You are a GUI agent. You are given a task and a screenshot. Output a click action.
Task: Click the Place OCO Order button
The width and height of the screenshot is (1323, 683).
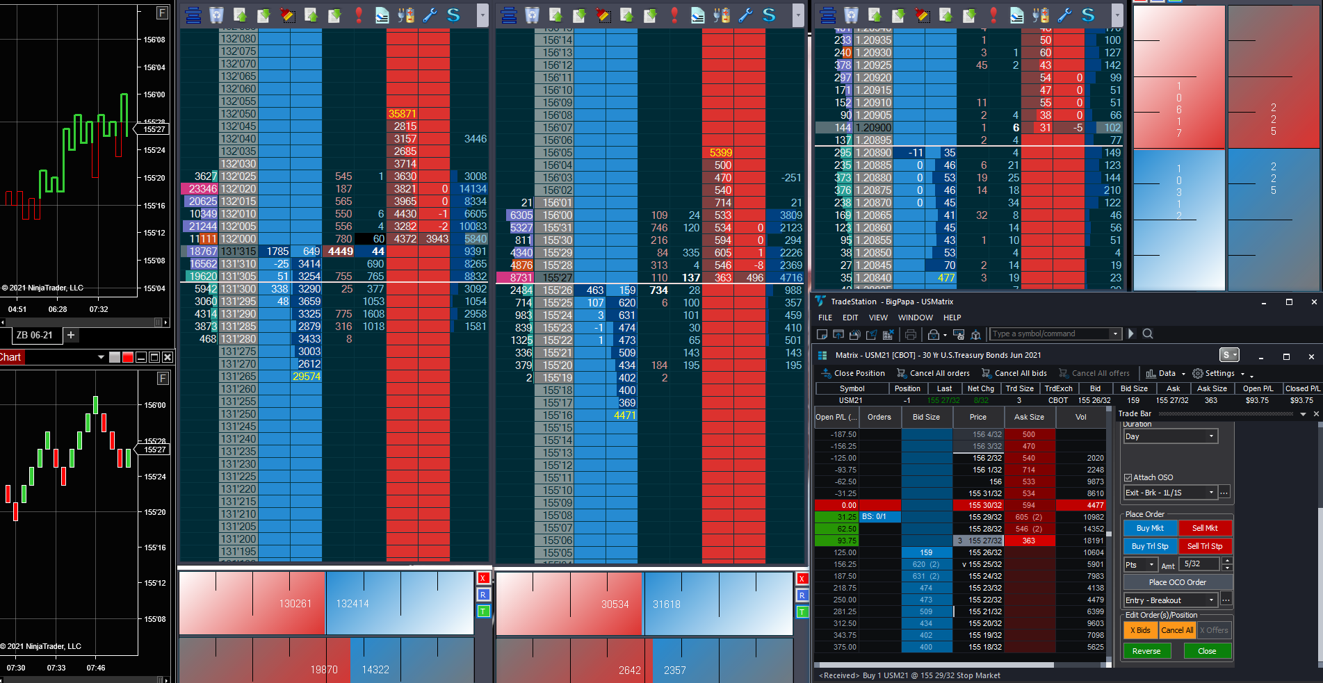point(1178,582)
